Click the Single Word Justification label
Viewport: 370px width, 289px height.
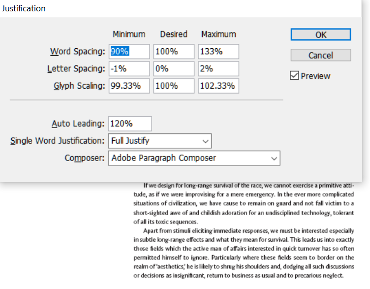point(58,141)
